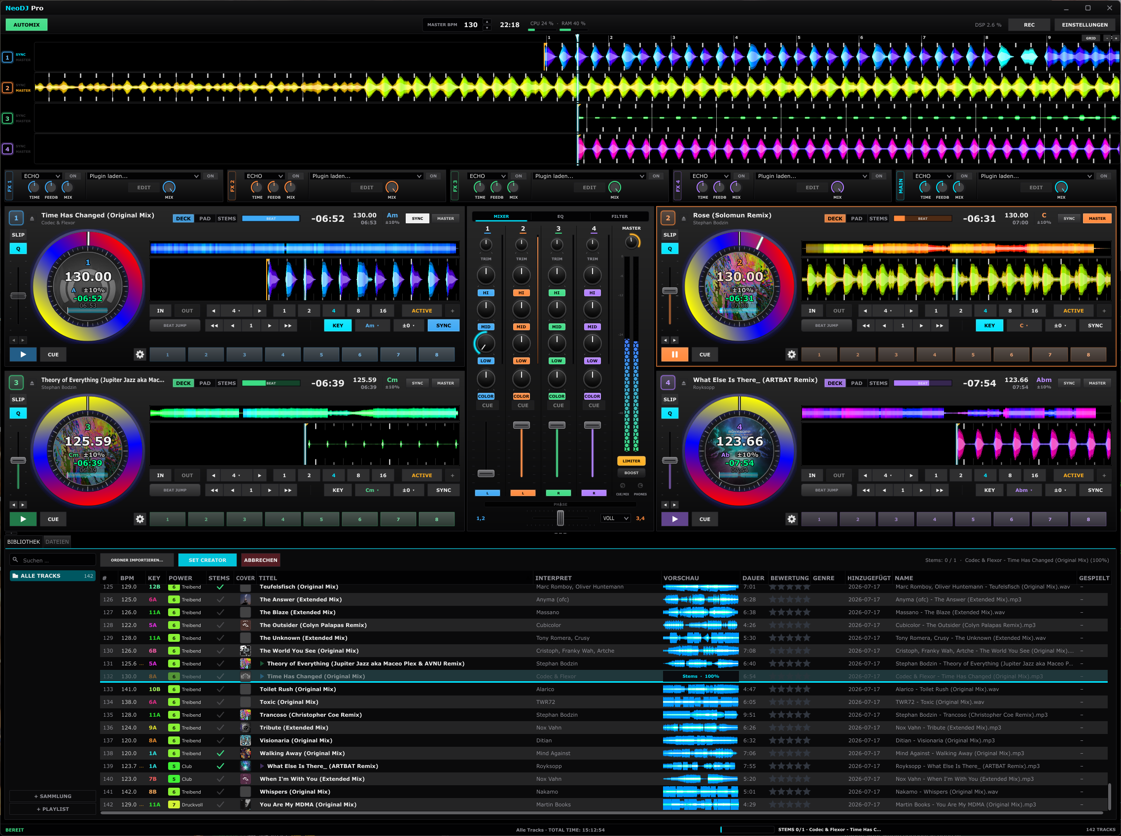Disable the master LIMITER
The image size is (1121, 836).
pyautogui.click(x=631, y=461)
